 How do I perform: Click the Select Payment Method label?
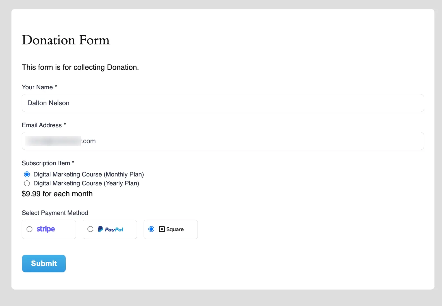tap(55, 213)
